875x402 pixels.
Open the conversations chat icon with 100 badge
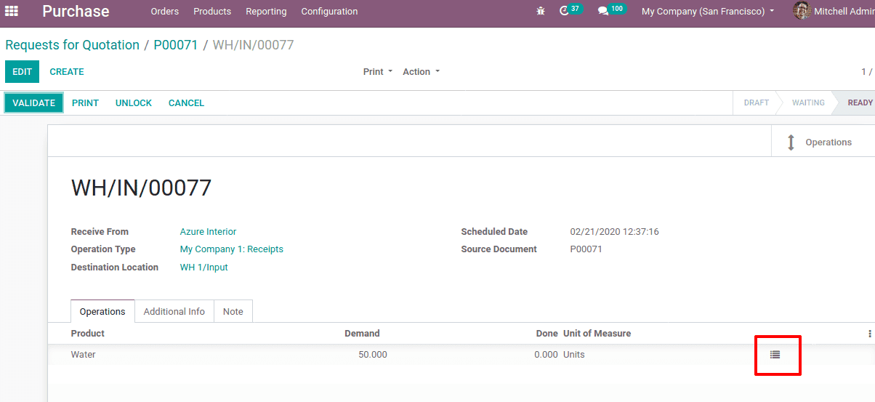point(612,10)
